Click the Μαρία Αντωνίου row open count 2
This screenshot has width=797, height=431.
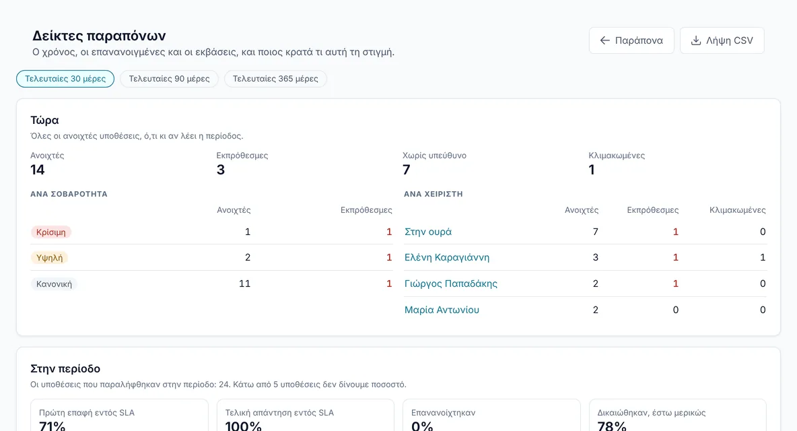click(x=596, y=310)
